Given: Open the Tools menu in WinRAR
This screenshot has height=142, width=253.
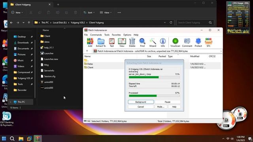Looking at the screenshot, I should [107, 35].
